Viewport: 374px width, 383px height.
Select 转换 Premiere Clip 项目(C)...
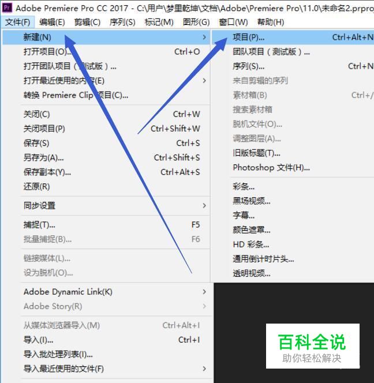point(106,95)
